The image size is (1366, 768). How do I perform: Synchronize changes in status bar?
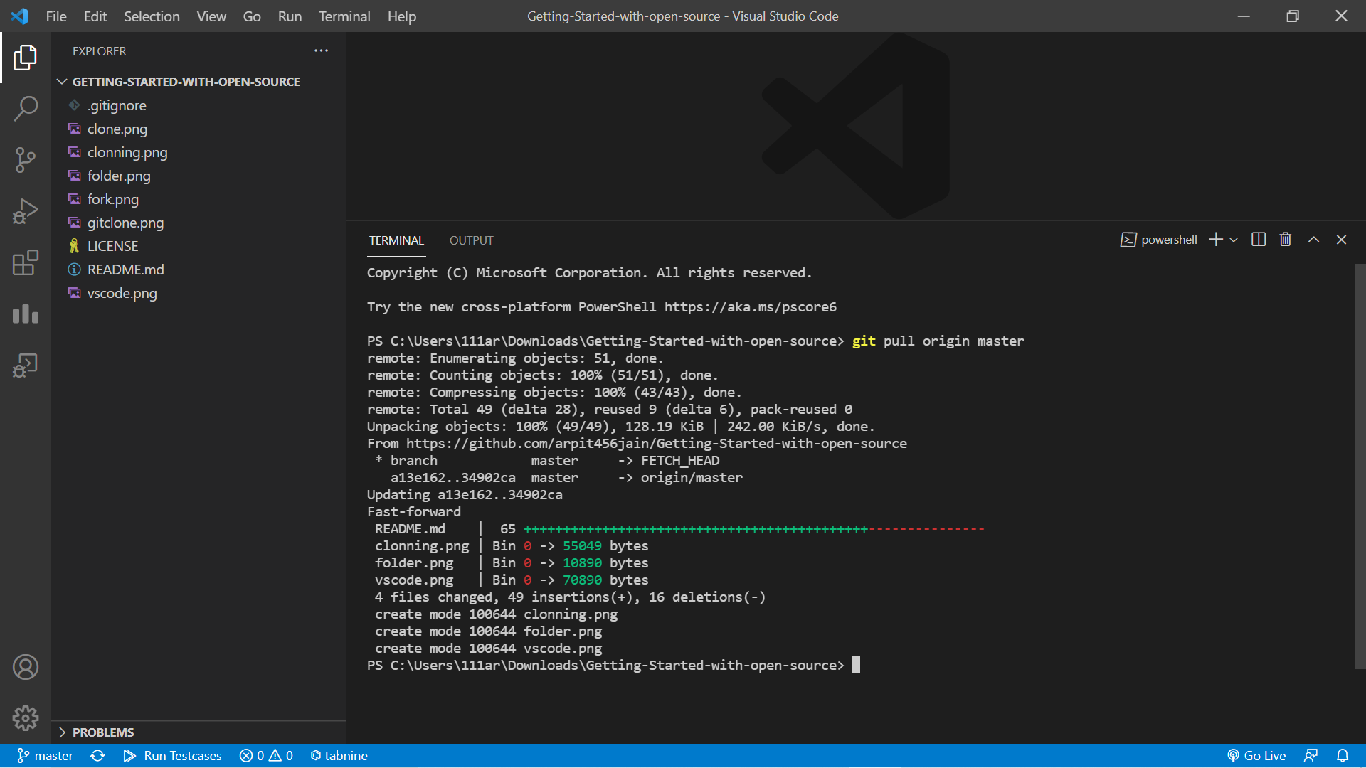pos(98,756)
